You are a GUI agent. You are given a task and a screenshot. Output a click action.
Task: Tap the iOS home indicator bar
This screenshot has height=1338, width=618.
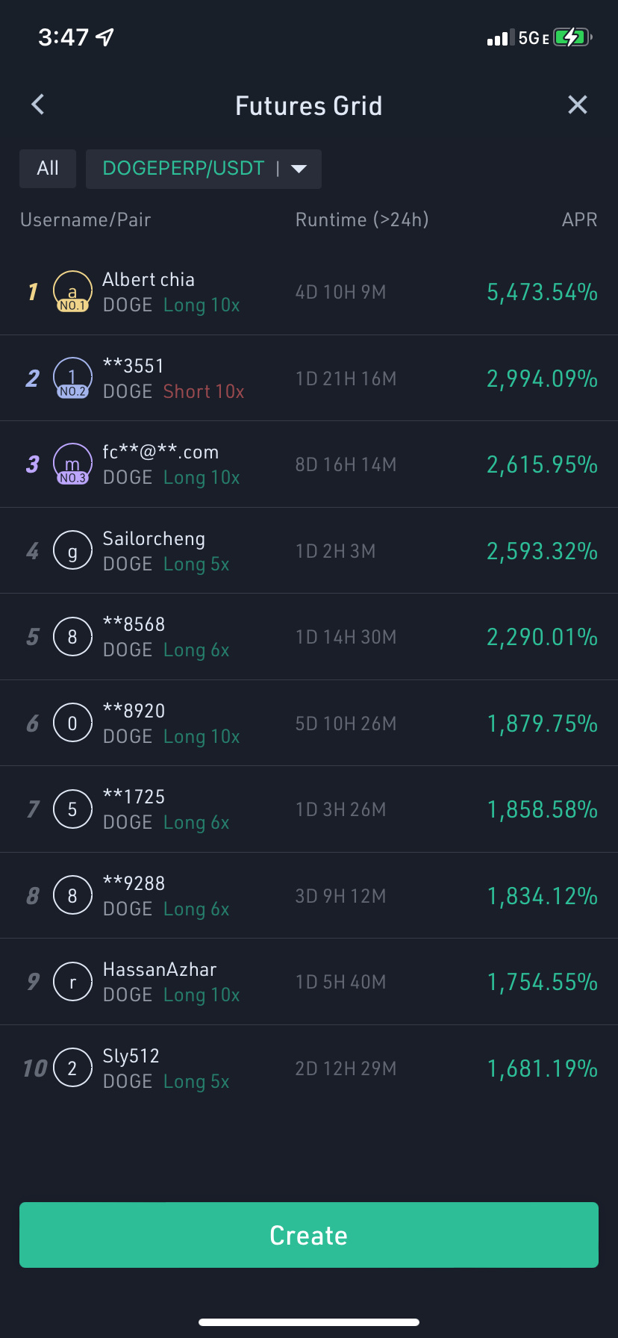(309, 1322)
